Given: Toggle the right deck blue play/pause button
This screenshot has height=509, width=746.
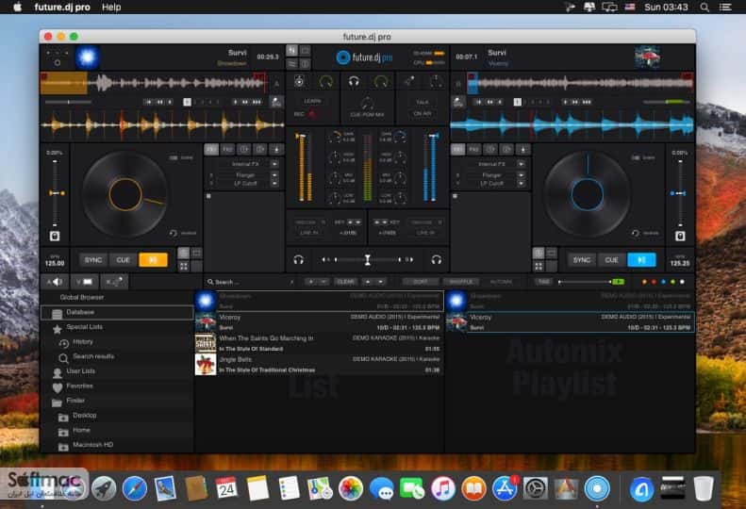Looking at the screenshot, I should (641, 260).
